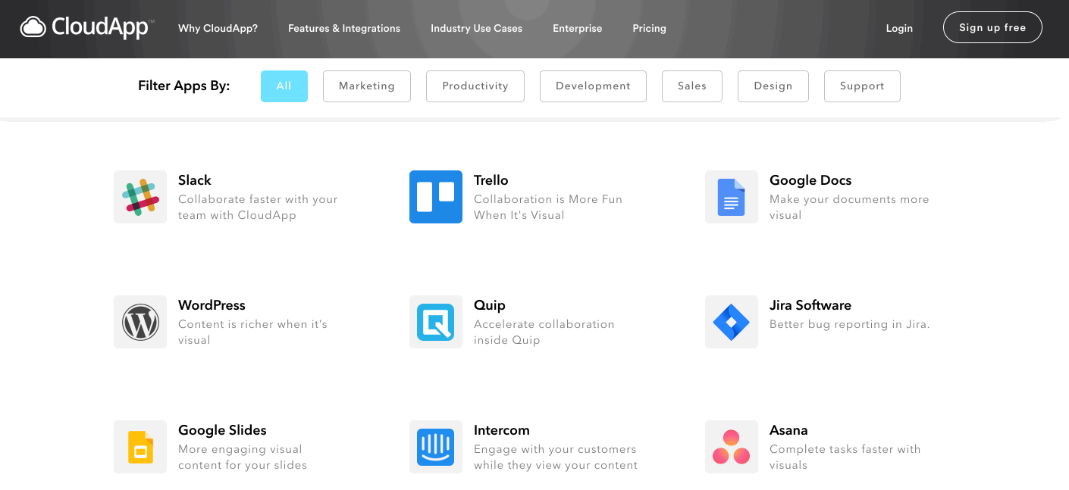Click 'Complete tasks faster with visuals'

(x=845, y=457)
